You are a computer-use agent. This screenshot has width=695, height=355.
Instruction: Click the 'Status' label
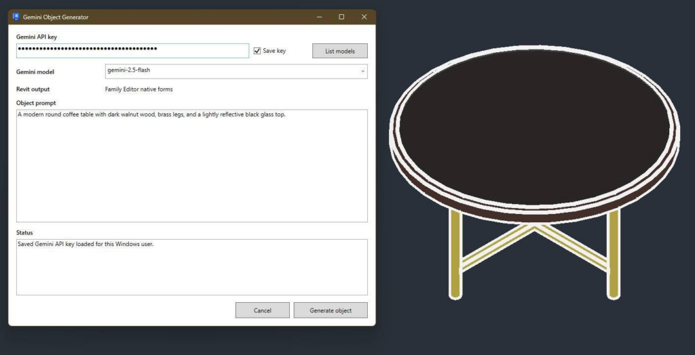[x=24, y=233]
